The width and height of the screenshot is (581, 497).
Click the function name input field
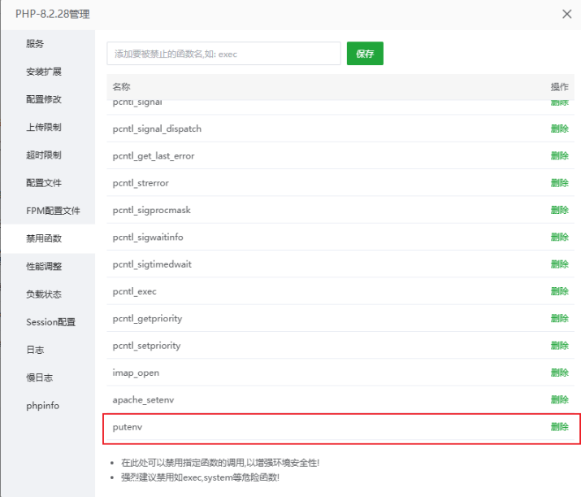(x=223, y=54)
